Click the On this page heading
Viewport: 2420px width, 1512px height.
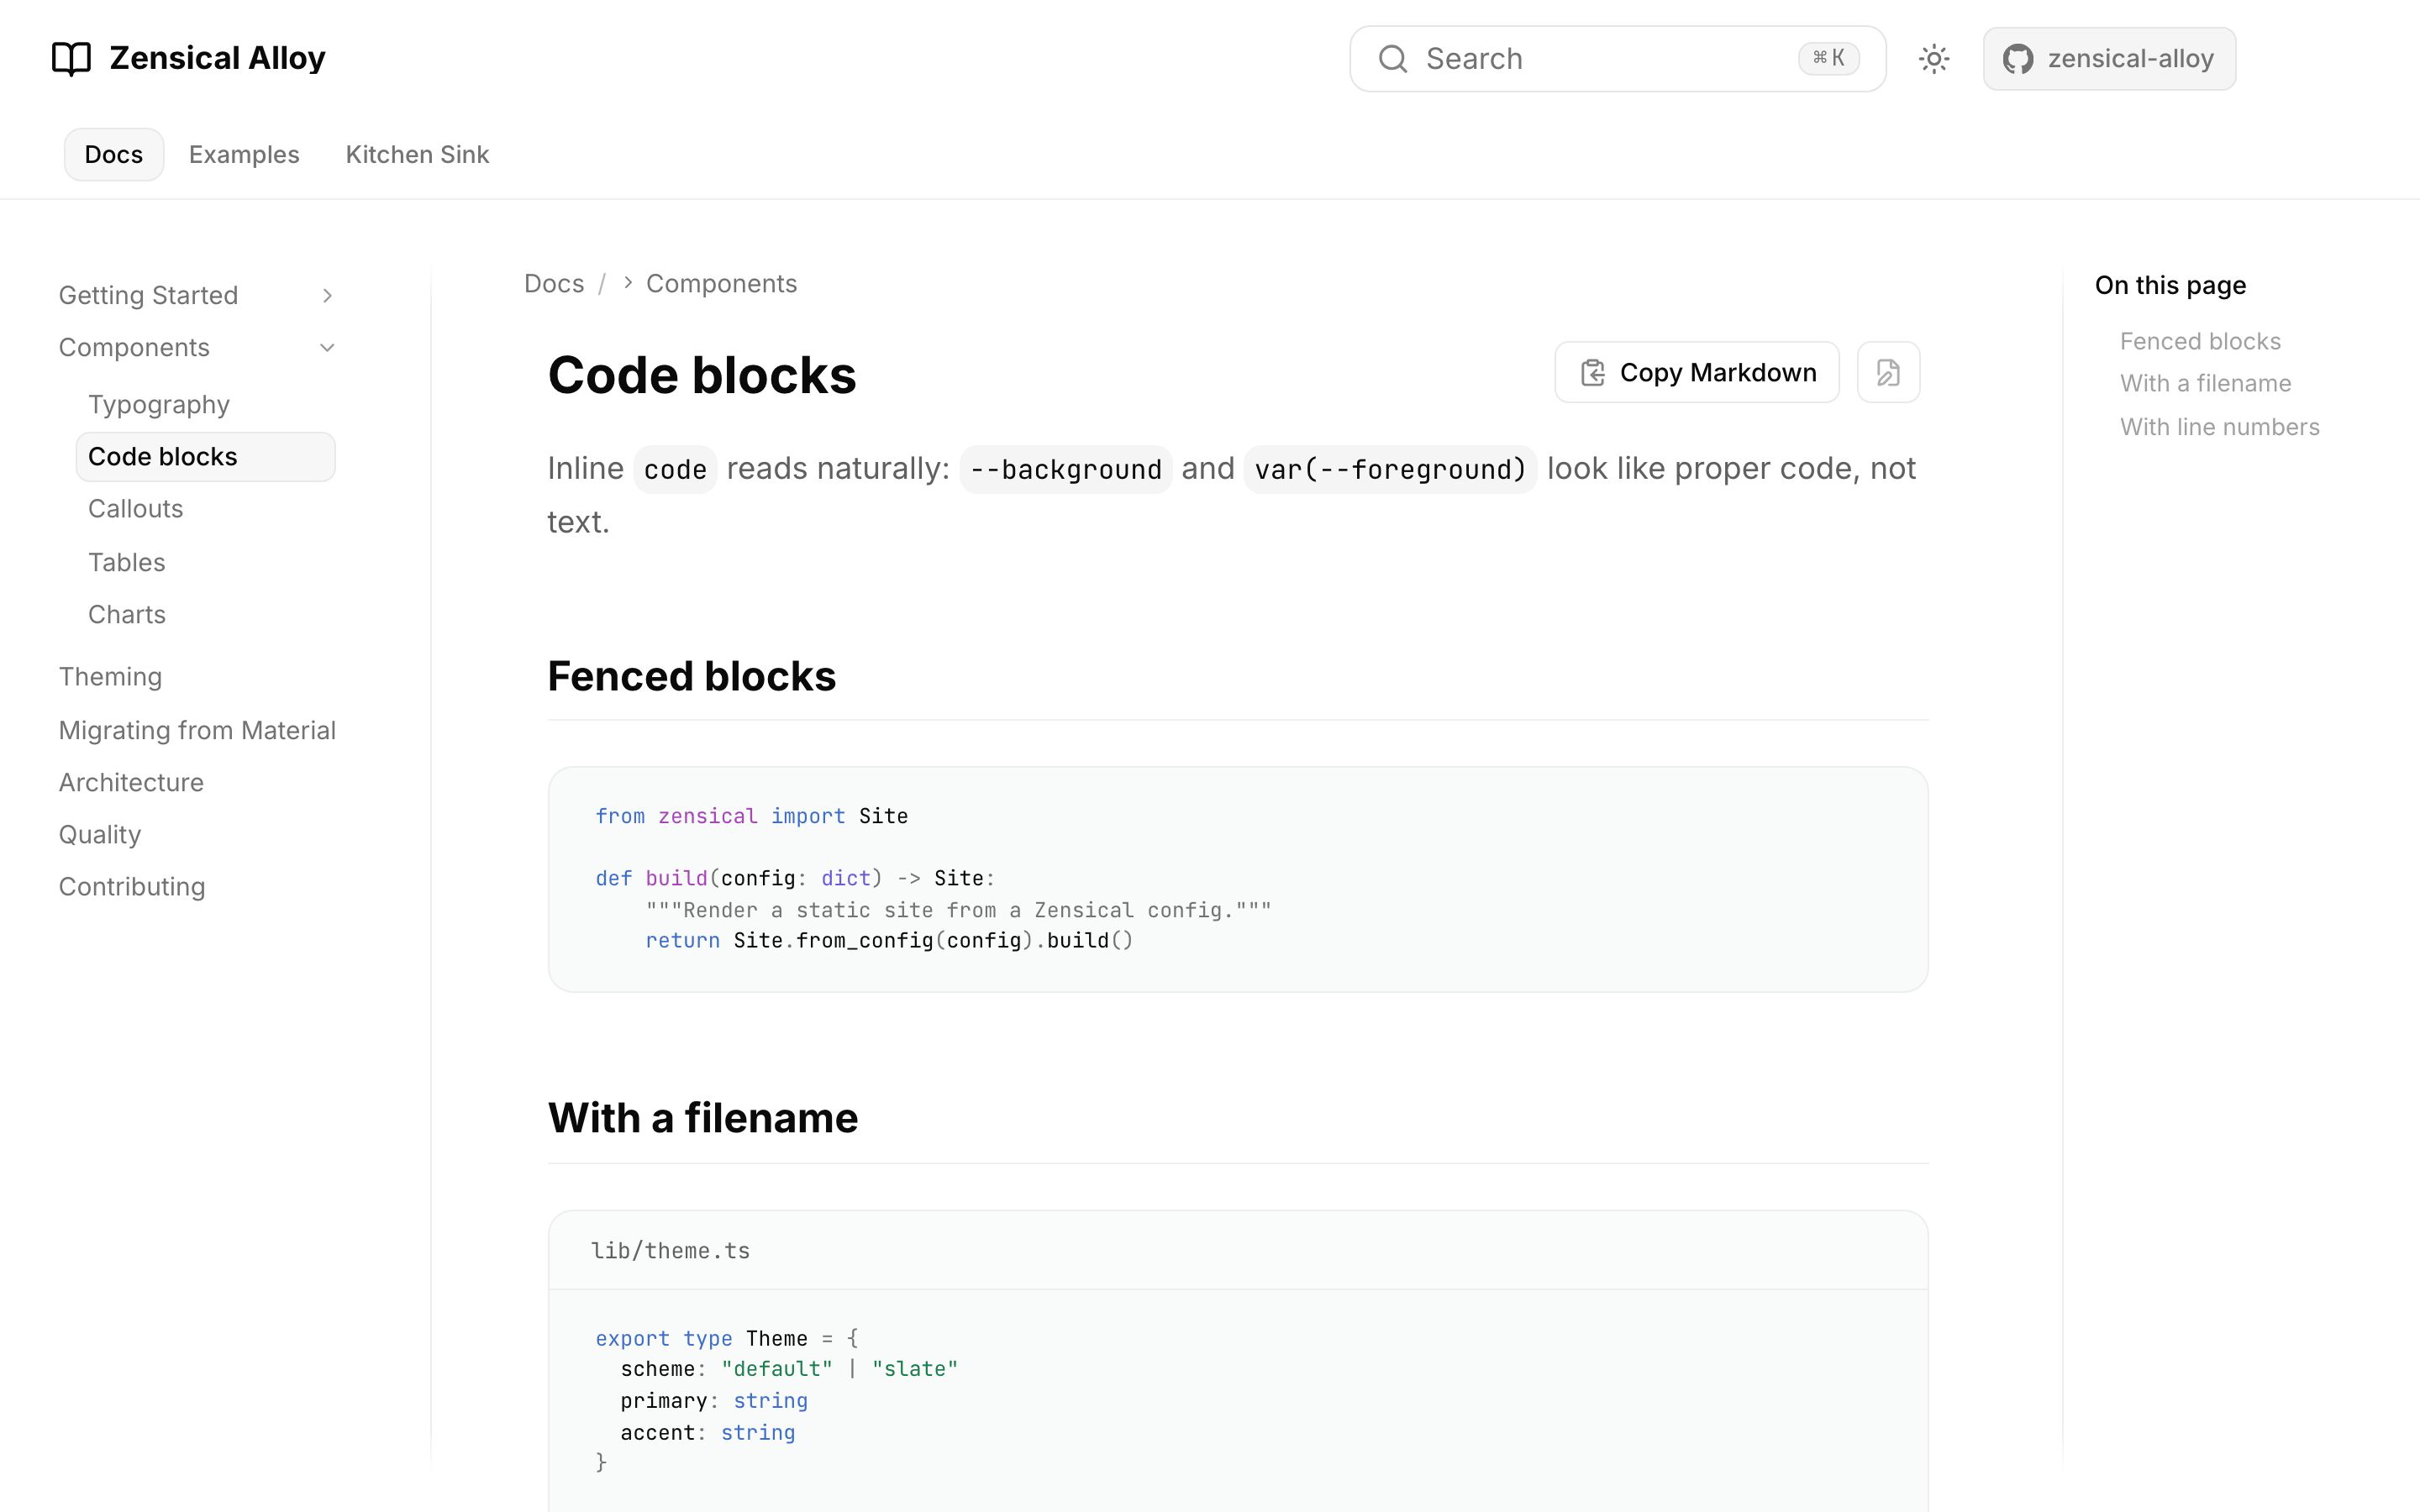(2170, 285)
